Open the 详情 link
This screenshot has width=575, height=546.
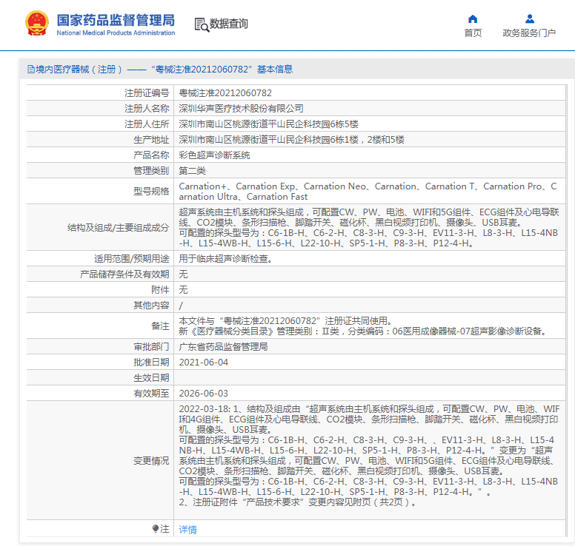coord(187,529)
